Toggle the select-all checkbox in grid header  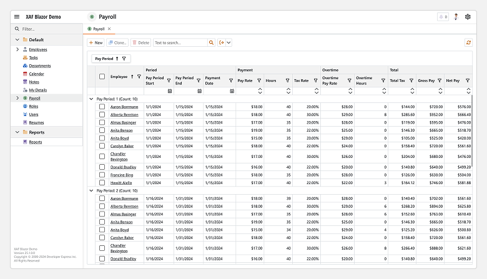pyautogui.click(x=102, y=77)
